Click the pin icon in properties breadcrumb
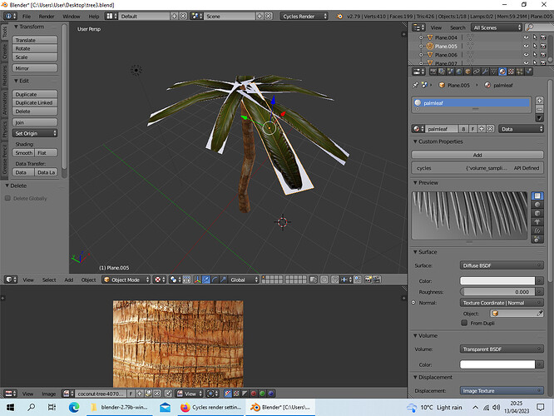This screenshot has width=554, height=416. (415, 85)
